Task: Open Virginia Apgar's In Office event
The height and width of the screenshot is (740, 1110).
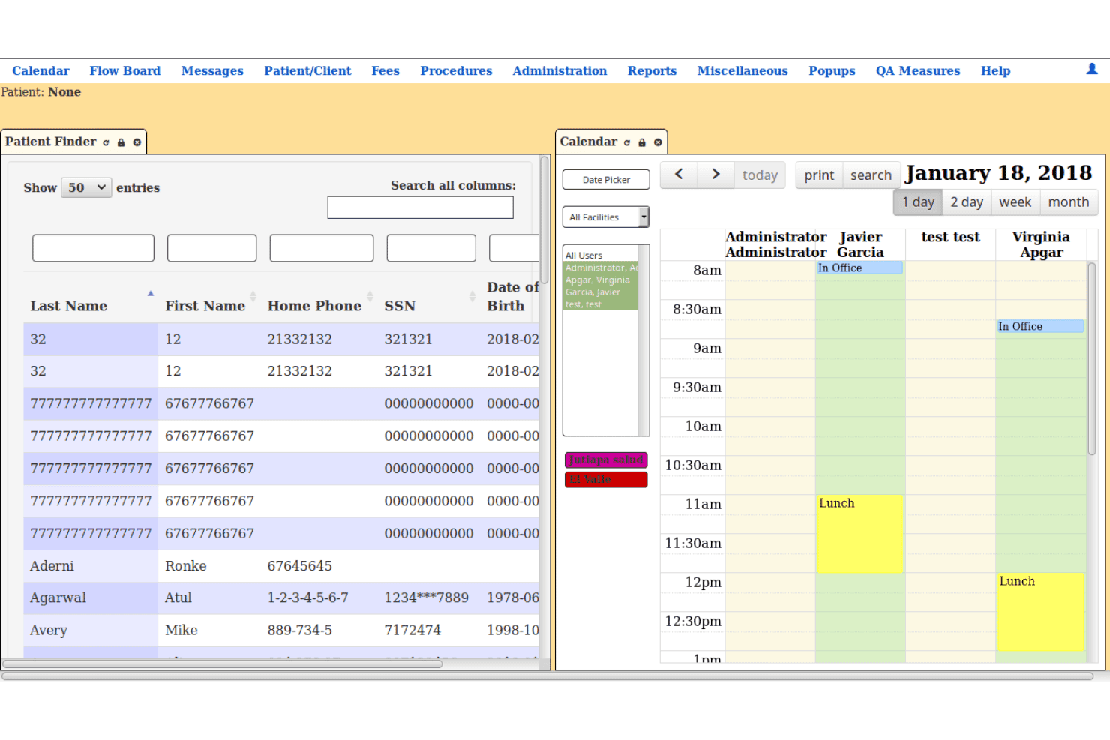Action: (1040, 326)
